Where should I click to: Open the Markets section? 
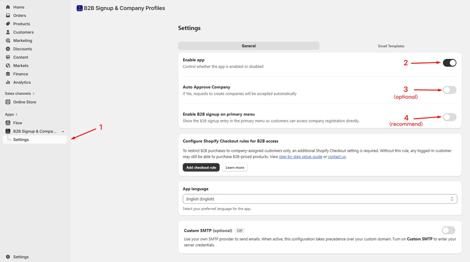20,65
